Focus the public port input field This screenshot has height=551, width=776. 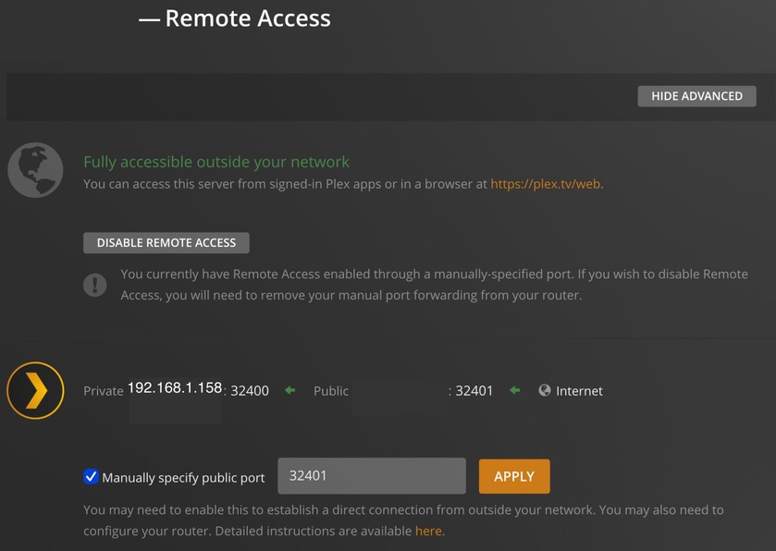(371, 476)
